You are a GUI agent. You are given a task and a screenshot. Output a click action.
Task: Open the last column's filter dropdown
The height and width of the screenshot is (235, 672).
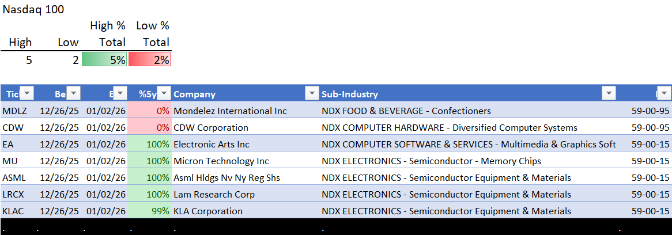[x=664, y=93]
